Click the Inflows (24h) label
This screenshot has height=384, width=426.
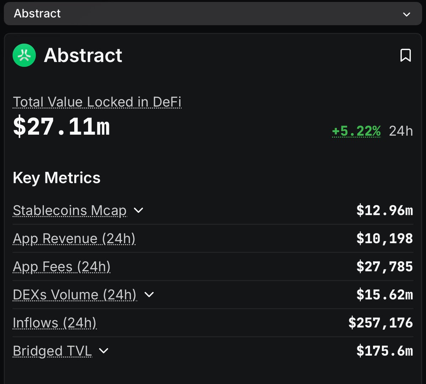tap(55, 323)
